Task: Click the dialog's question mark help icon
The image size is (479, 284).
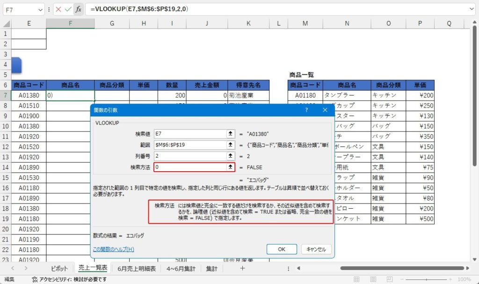Action: coord(306,110)
